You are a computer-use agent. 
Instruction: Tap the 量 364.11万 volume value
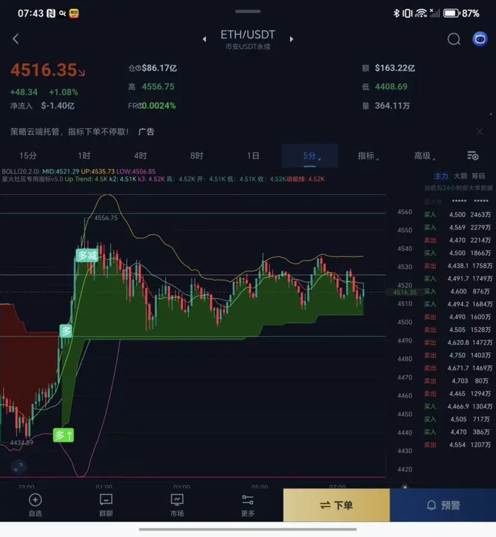[386, 106]
